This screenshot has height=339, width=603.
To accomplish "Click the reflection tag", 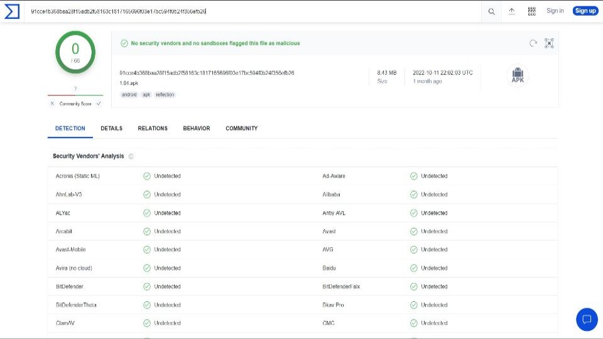I will 165,95.
